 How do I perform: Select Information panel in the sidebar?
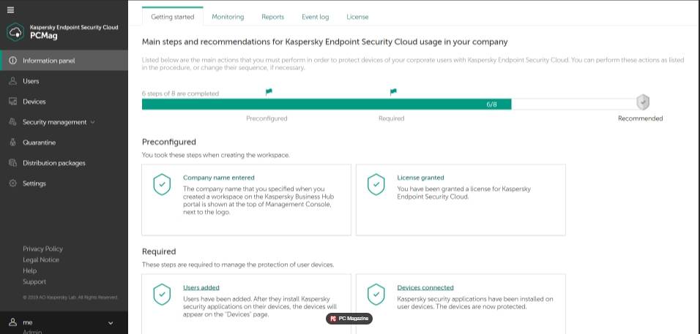tap(64, 61)
